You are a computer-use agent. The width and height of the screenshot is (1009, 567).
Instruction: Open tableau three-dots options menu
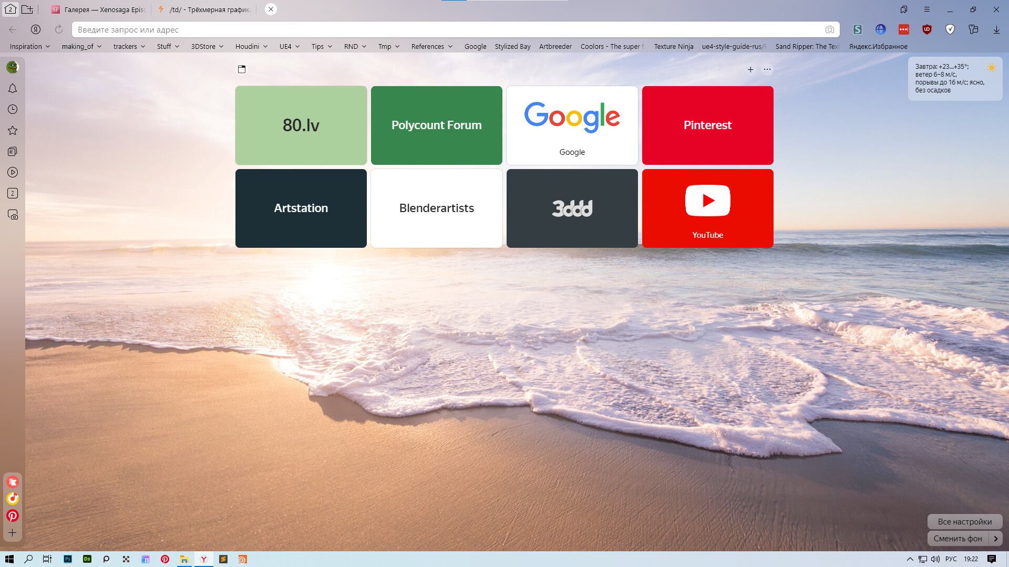coord(767,69)
